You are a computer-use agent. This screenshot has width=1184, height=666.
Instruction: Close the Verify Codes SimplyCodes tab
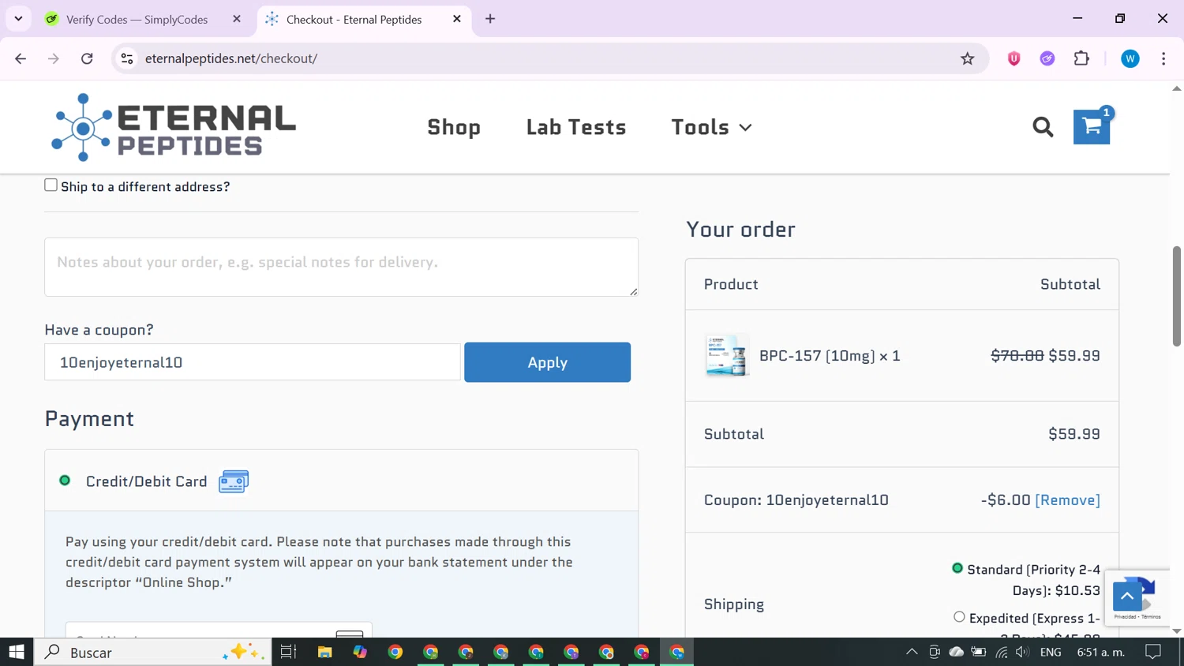237,19
